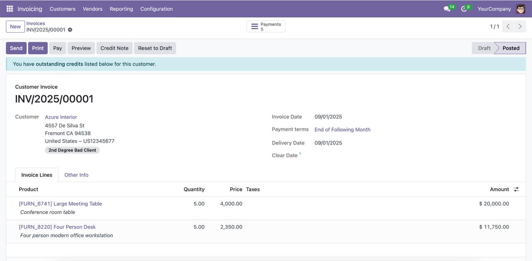Click Four person modern office workstation description
This screenshot has width=532, height=261.
(x=66, y=235)
